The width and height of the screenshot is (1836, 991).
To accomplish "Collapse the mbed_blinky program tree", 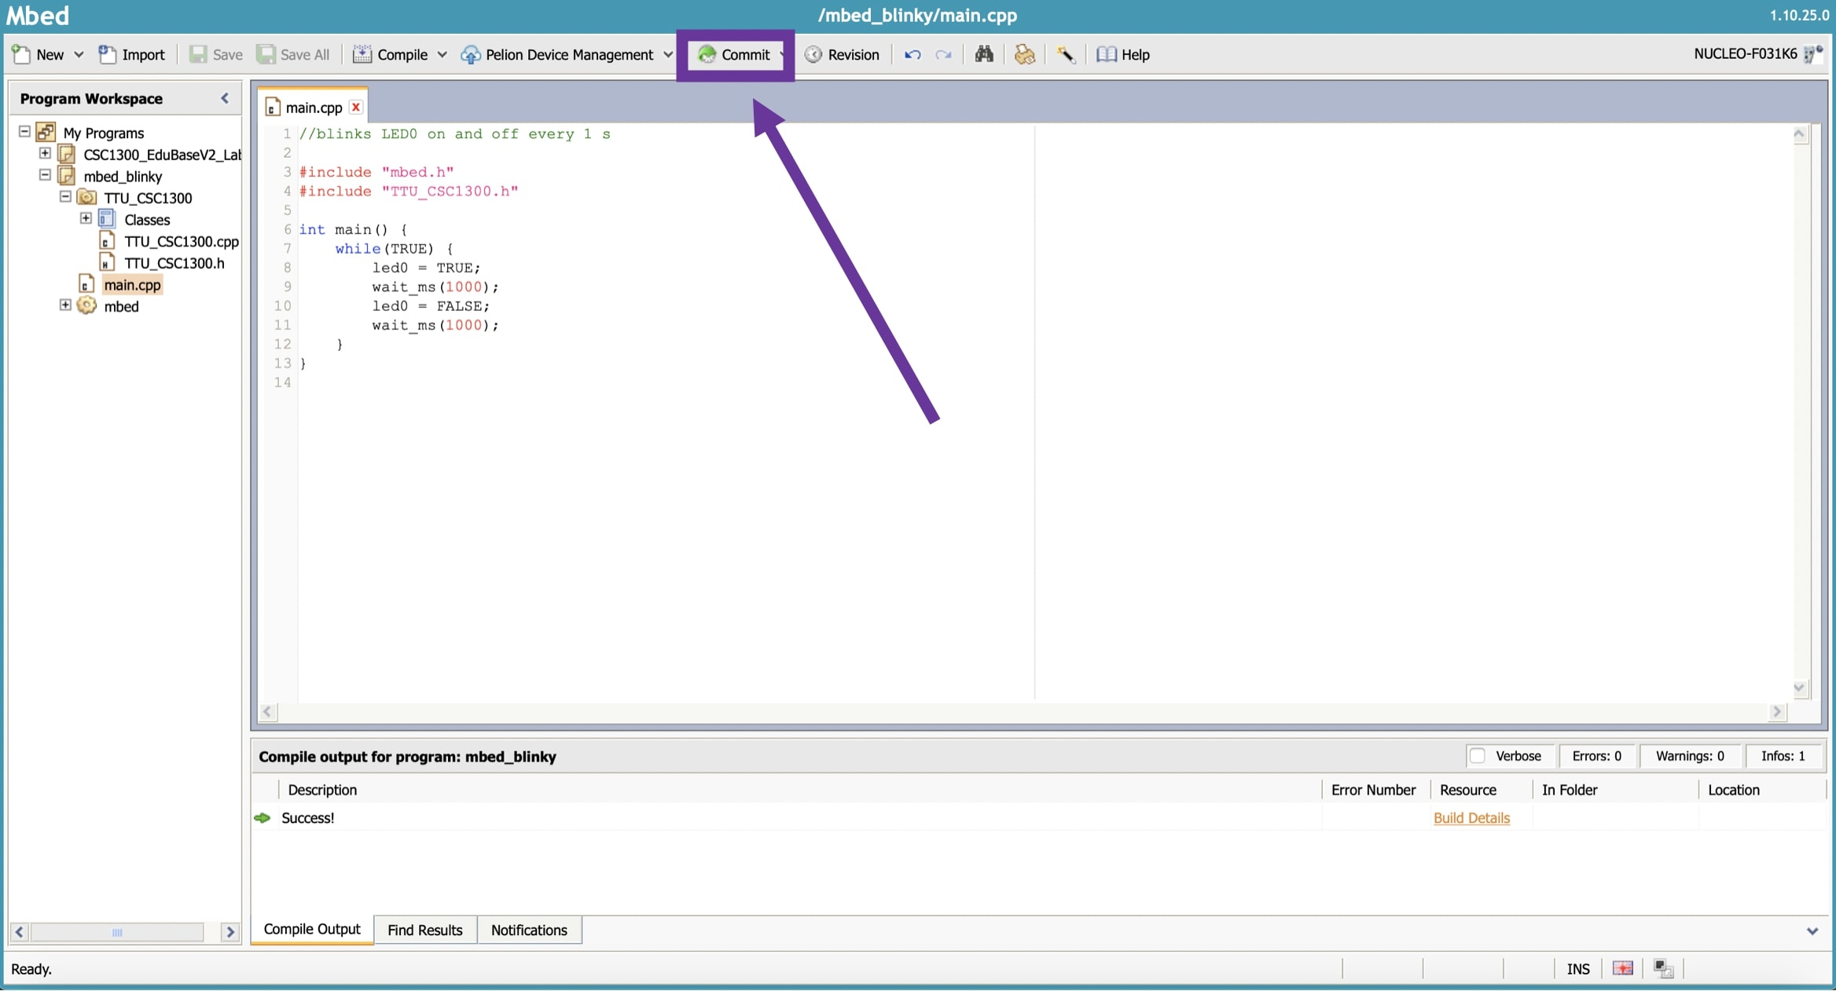I will coord(46,175).
